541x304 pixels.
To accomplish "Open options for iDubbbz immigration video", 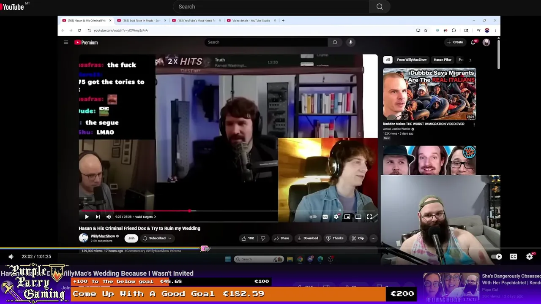I will coord(474,125).
